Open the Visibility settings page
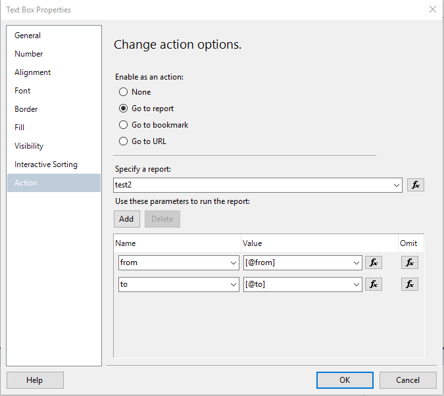 click(x=29, y=146)
